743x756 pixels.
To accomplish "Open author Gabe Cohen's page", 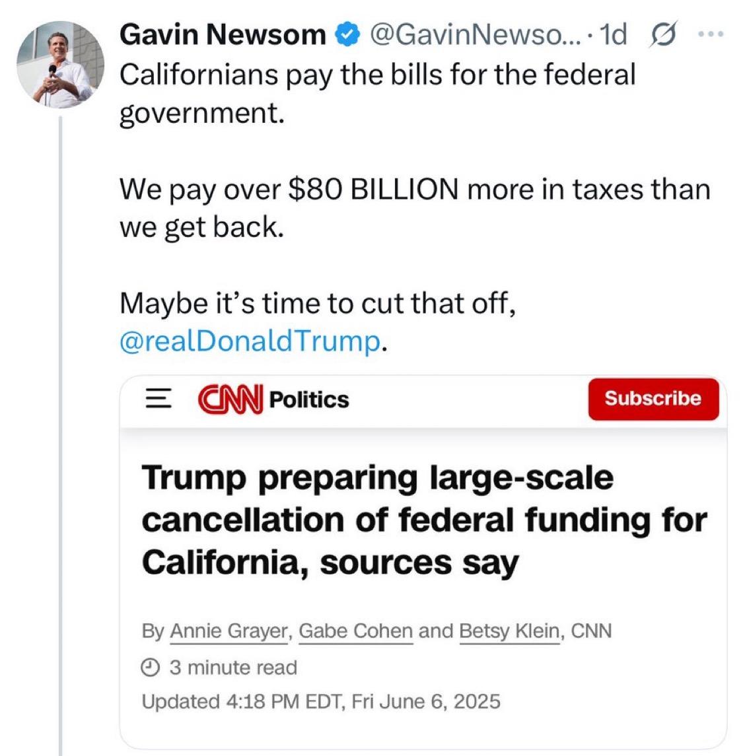I will pyautogui.click(x=355, y=631).
